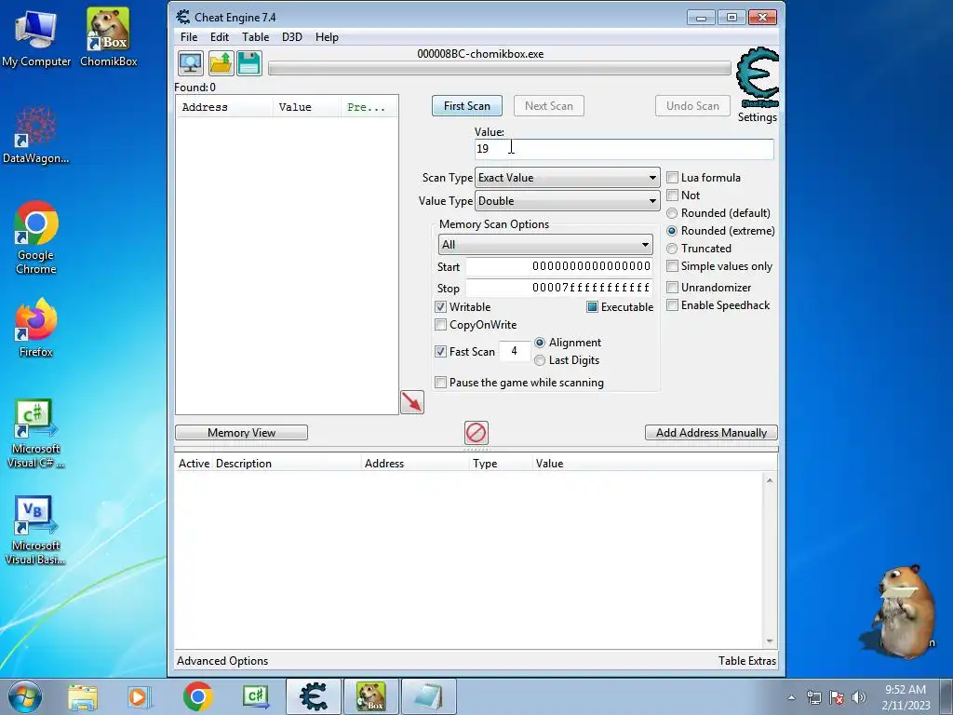
Task: Toggle Fast Scan checkbox
Action: (440, 351)
